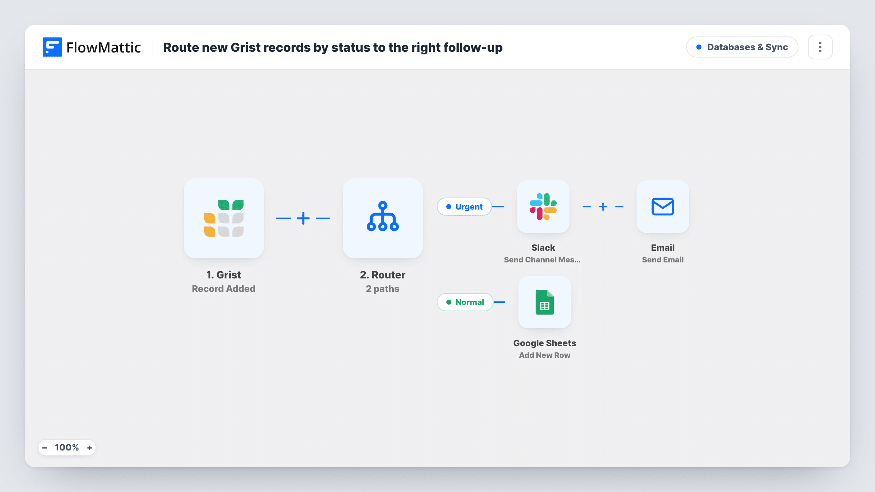This screenshot has width=875, height=492.
Task: Select the Email action node
Action: coord(662,207)
